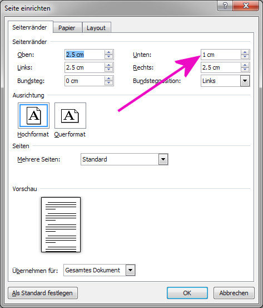Click the Querformat label text
The height and width of the screenshot is (308, 263).
pos(70,134)
